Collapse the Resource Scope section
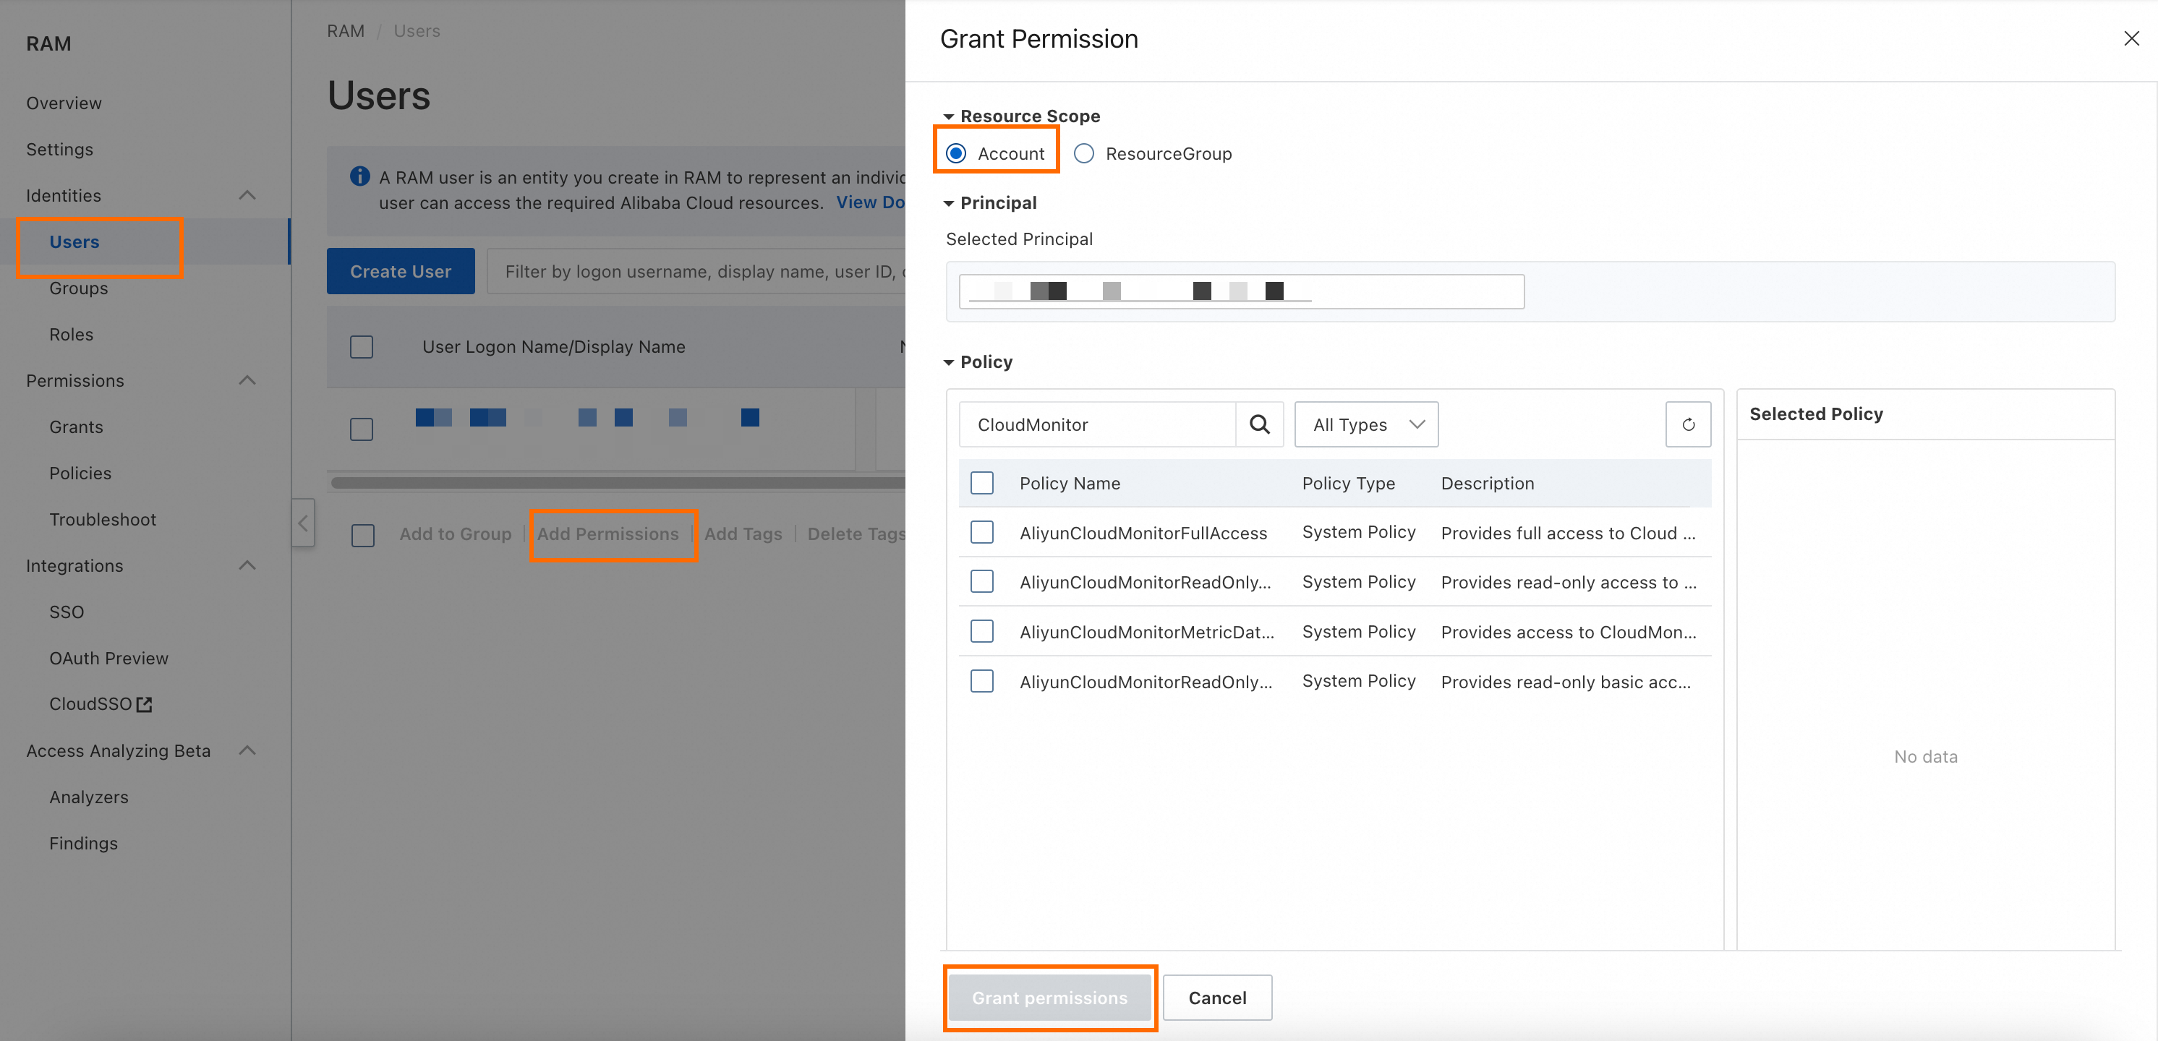This screenshot has height=1041, width=2158. 949,116
